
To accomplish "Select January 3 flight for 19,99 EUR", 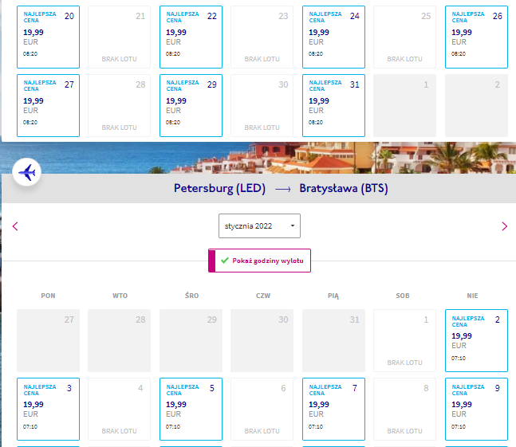I will [x=48, y=409].
